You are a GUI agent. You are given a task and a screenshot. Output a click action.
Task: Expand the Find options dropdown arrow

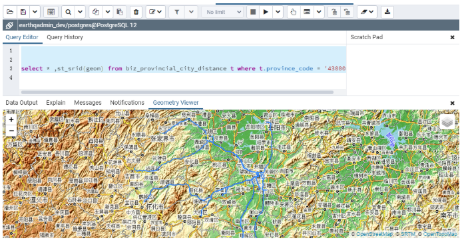coord(80,12)
